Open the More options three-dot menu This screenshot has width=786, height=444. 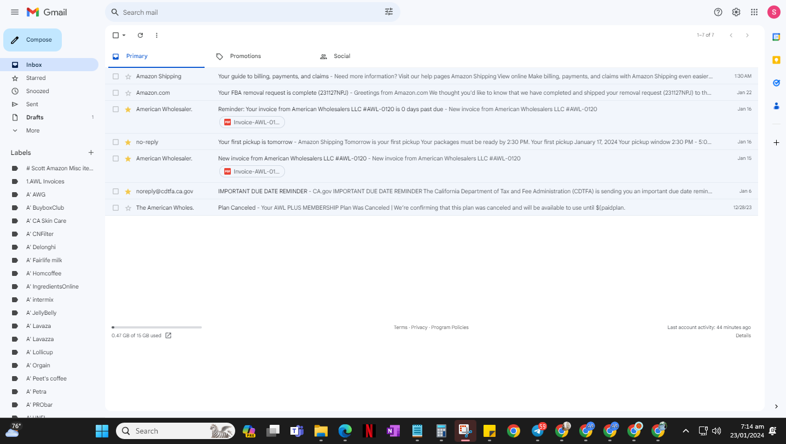click(156, 35)
